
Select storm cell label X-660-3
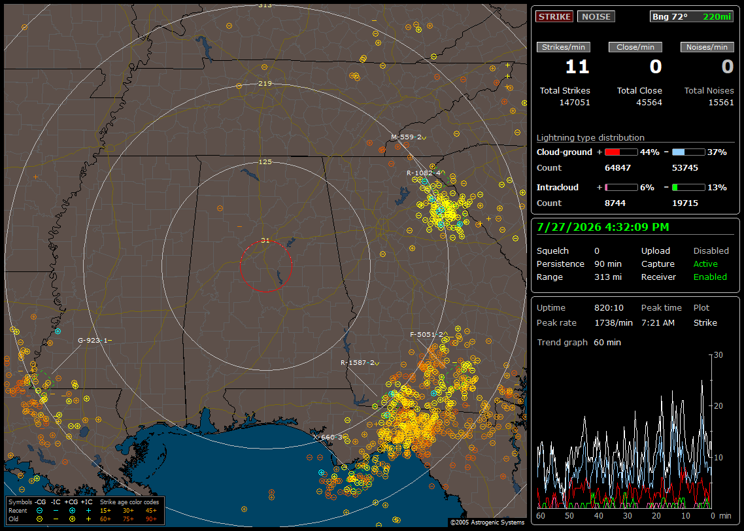328,437
